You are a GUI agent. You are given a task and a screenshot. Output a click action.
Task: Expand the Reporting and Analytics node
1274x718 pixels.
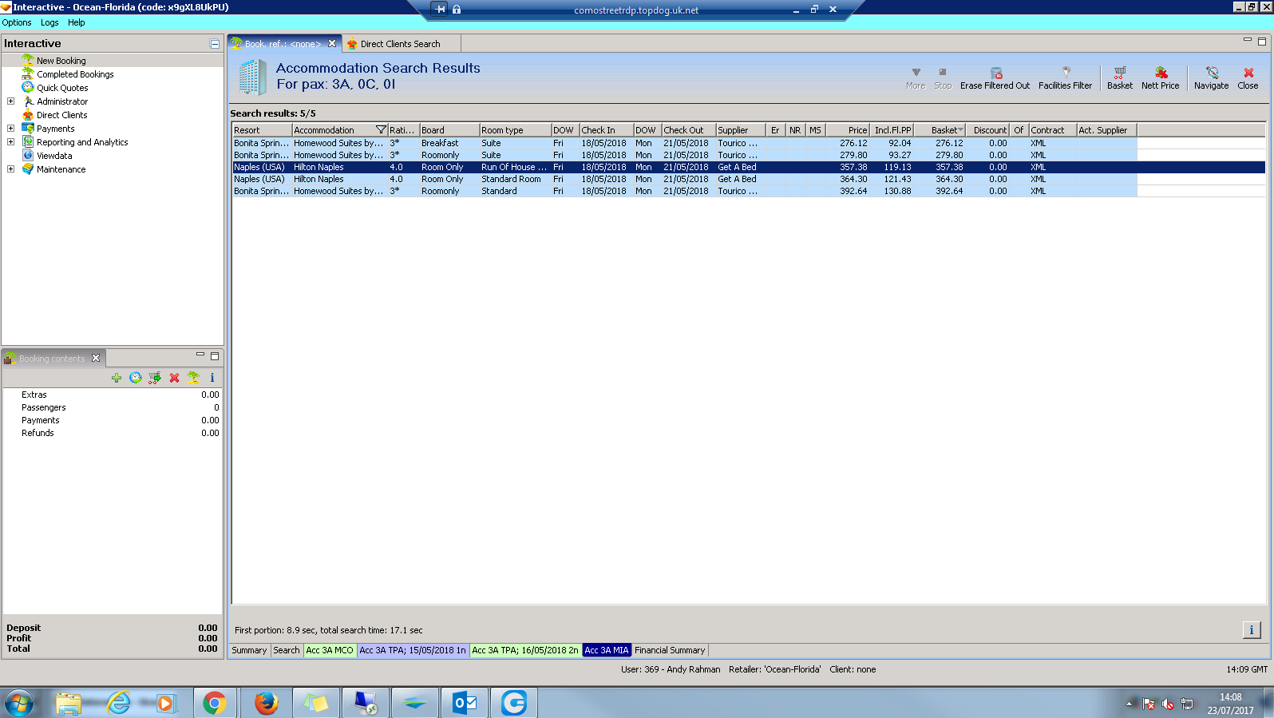point(10,142)
